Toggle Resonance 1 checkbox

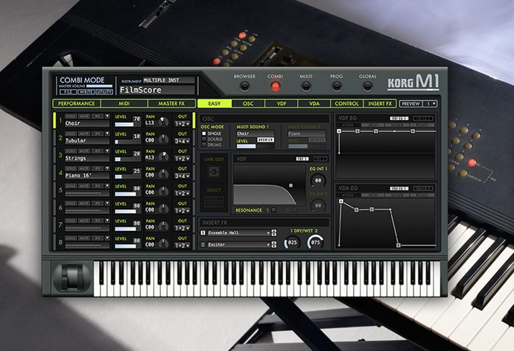274,210
